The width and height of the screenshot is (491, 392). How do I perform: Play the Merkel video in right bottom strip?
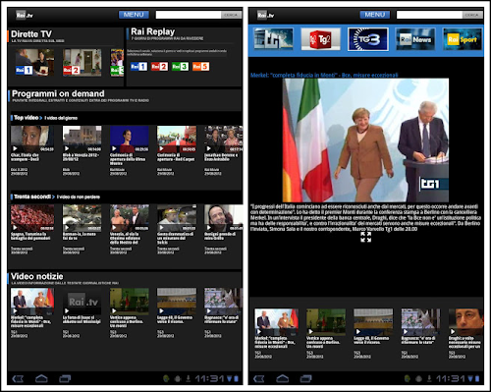[276, 322]
